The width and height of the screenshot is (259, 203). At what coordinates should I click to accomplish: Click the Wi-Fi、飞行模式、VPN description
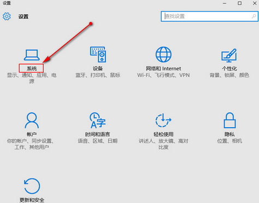pyautogui.click(x=163, y=75)
